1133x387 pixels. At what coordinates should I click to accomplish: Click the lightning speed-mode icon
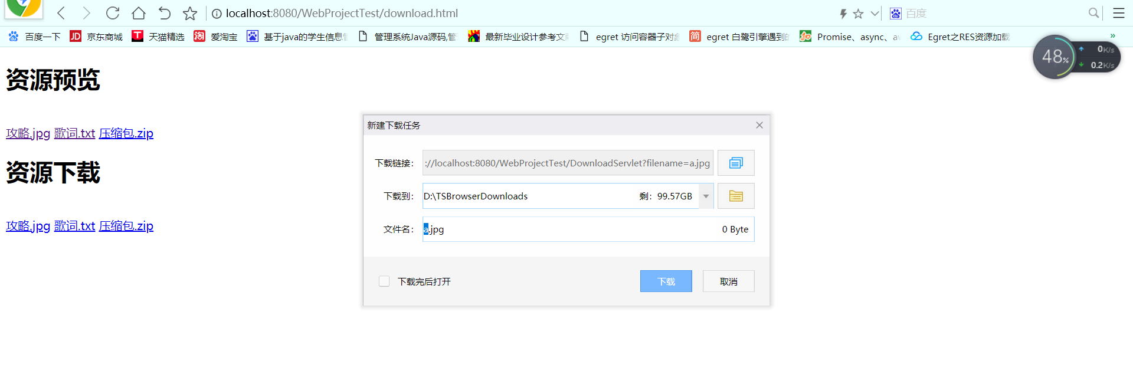pos(843,14)
